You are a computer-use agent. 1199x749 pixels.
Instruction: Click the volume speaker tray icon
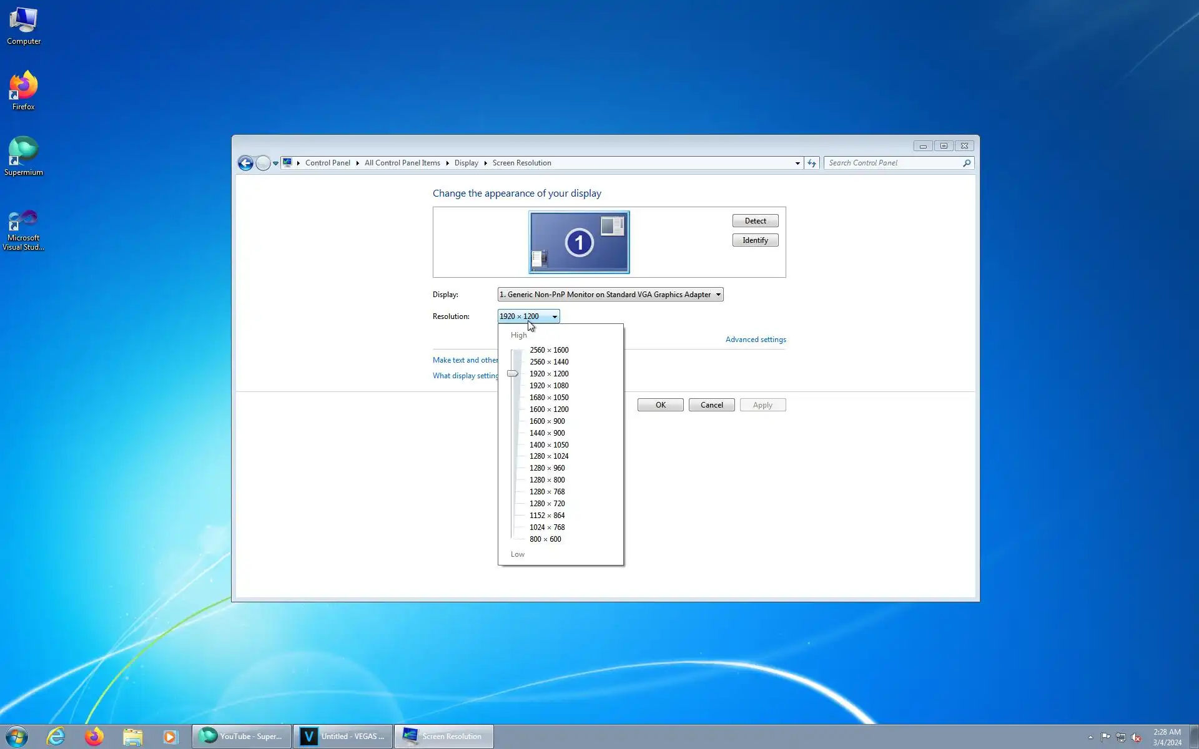[x=1136, y=737]
